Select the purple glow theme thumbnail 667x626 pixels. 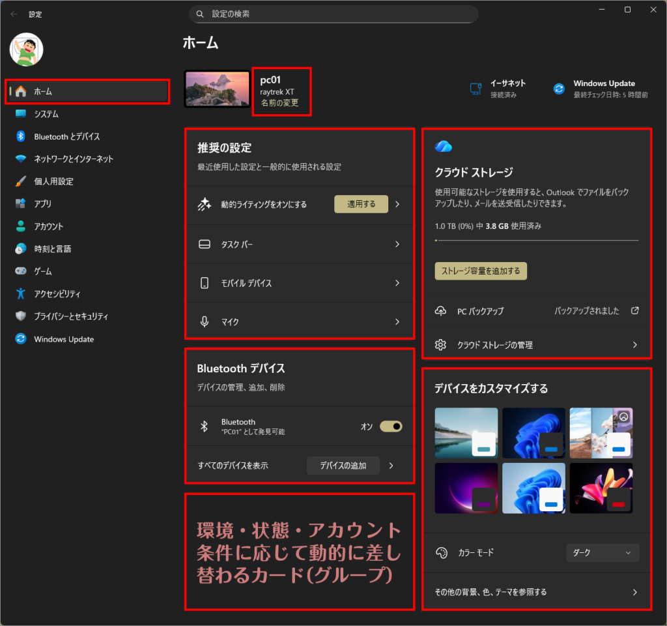pos(466,488)
